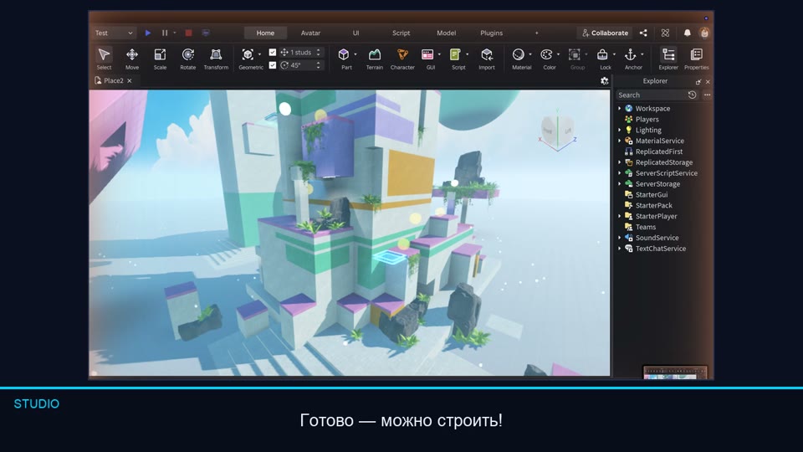Screen dimensions: 803x452
Task: Click the Group tool
Action: pyautogui.click(x=575, y=54)
